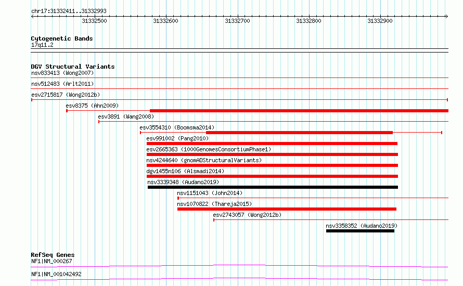Open variant esv3554310 (Boomsma2014) label
The height and width of the screenshot is (286, 463).
tap(177, 127)
